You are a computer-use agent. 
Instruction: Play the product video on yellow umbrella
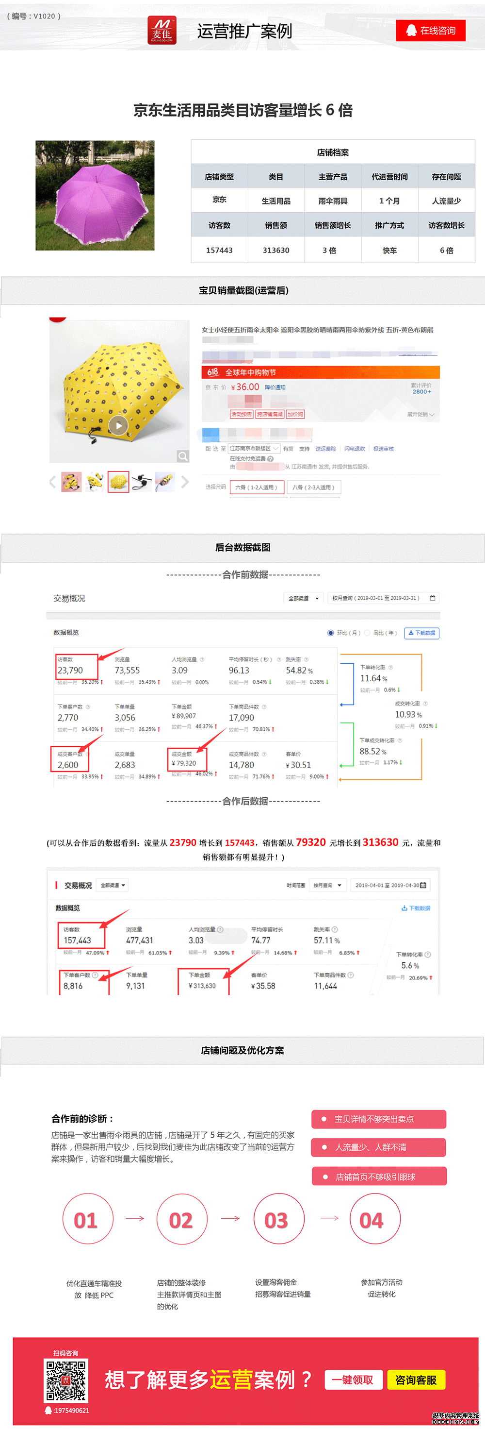tap(119, 425)
